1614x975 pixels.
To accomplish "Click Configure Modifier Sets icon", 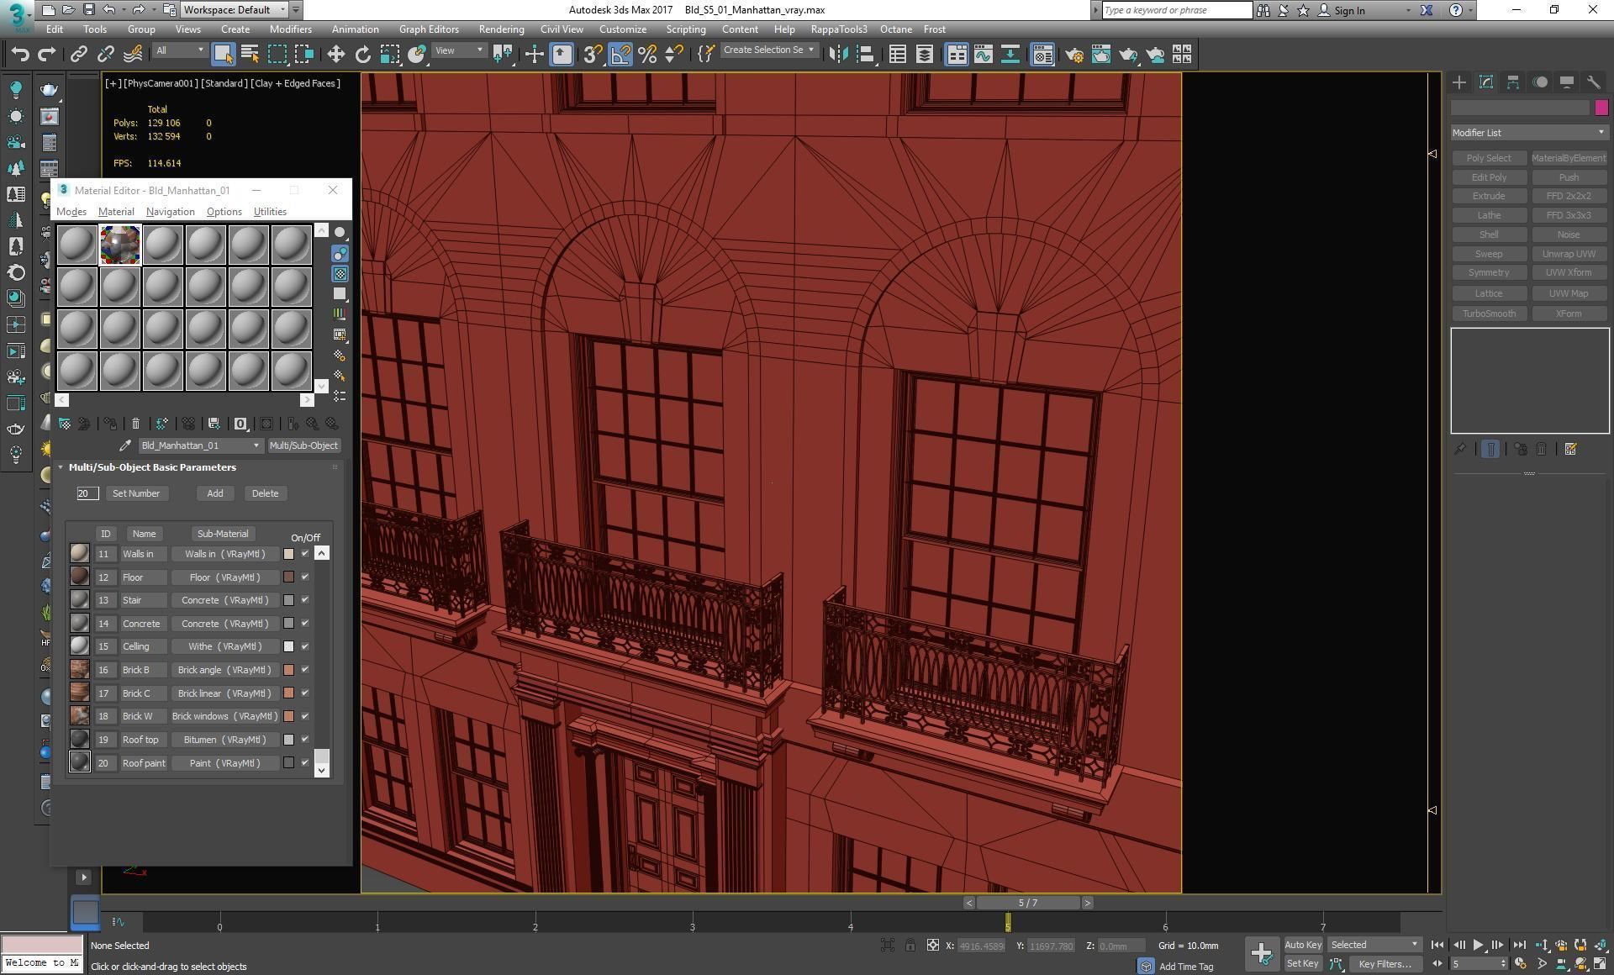I will pos(1570,450).
